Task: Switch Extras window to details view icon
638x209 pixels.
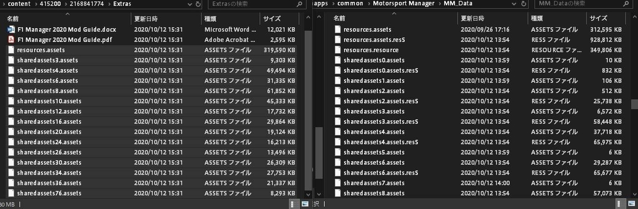Action: [x=294, y=204]
